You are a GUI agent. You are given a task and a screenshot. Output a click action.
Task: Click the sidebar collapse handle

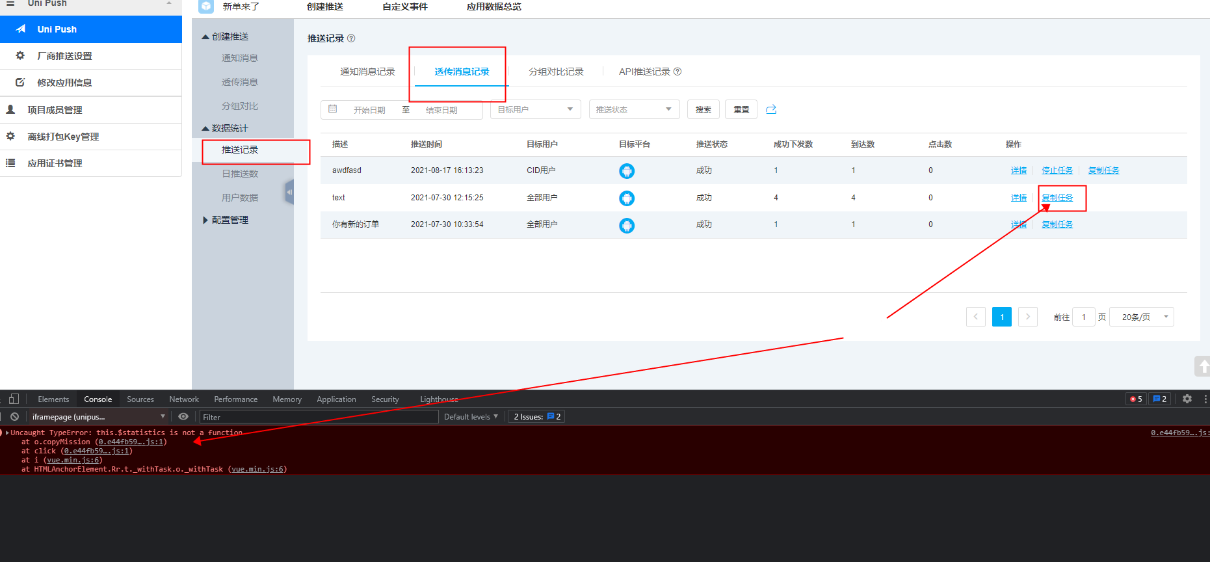point(289,193)
